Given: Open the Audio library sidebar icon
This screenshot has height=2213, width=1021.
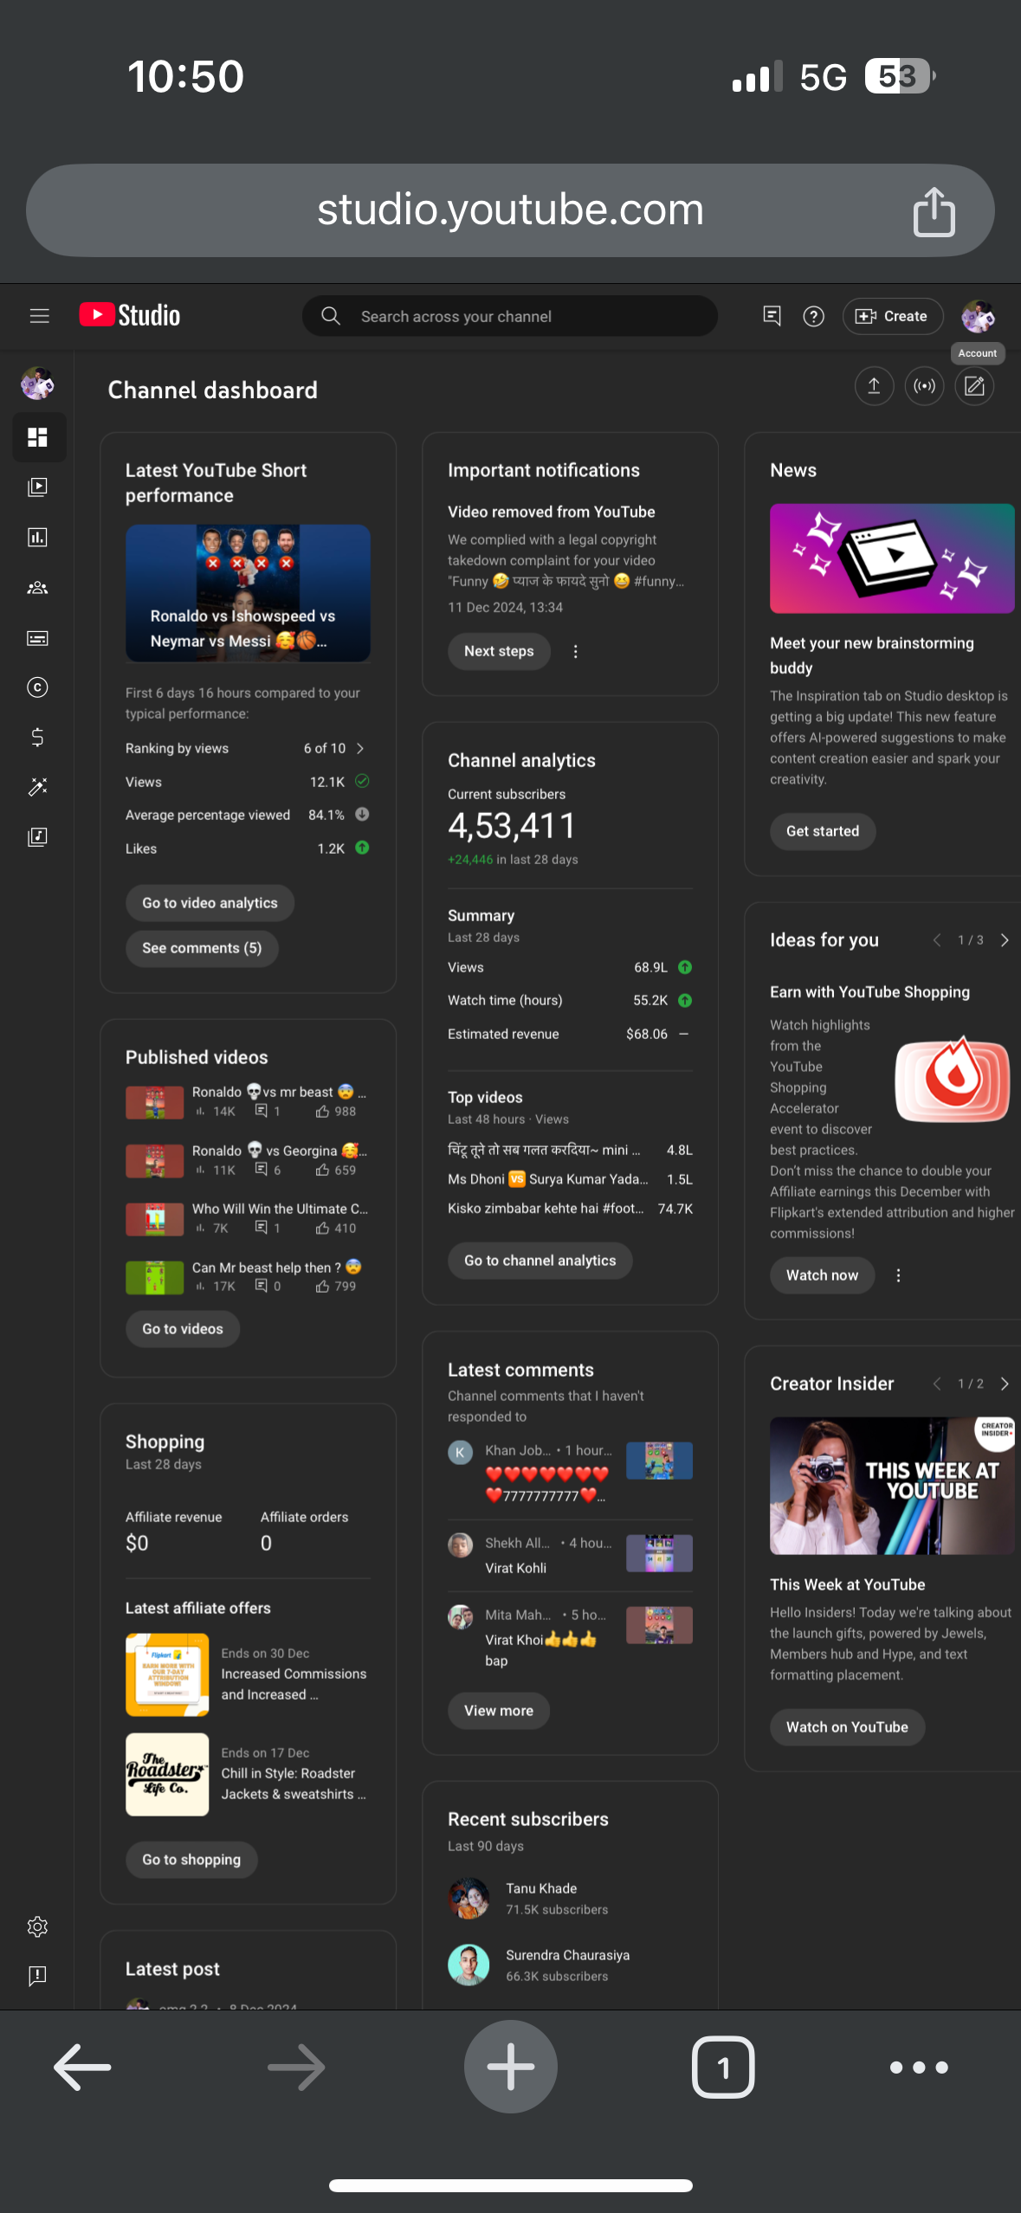Looking at the screenshot, I should point(37,836).
